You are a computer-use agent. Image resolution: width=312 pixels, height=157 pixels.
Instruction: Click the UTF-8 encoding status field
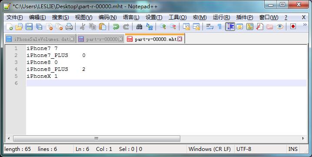click(244, 149)
